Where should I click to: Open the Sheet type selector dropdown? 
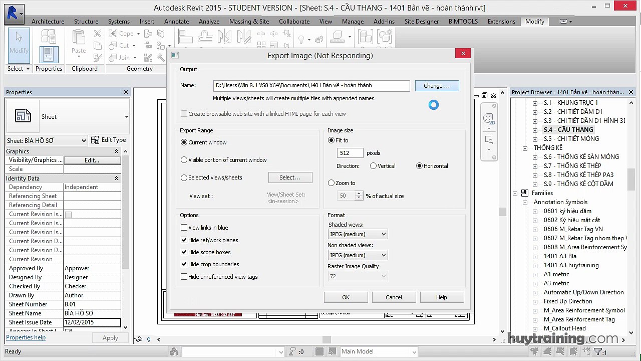[x=126, y=116]
